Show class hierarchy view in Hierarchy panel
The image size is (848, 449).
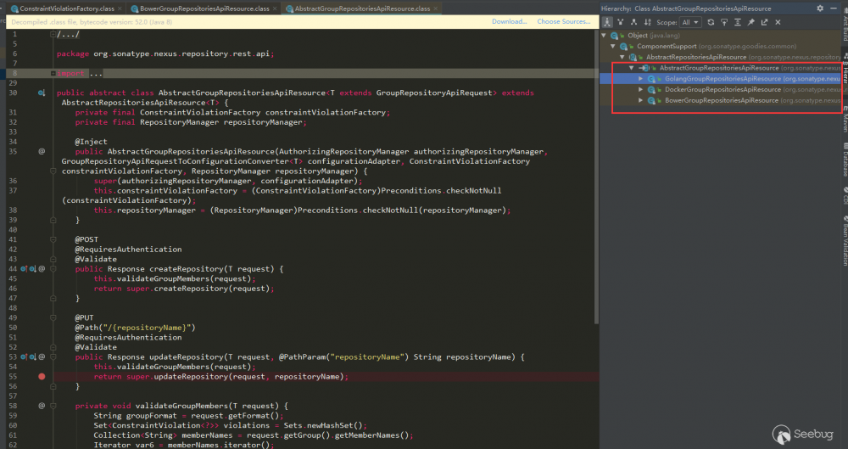(x=608, y=22)
